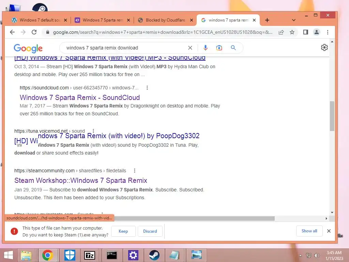Open Google quick settings gear
This screenshot has height=262, width=349.
324,47
